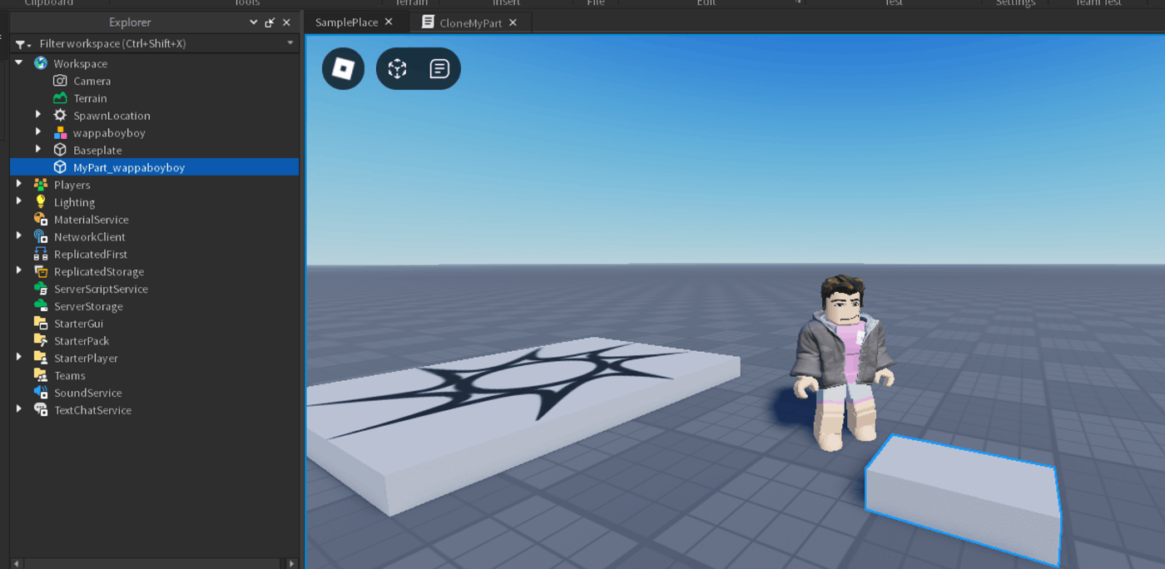Viewport: 1165px width, 569px height.
Task: Click the StarterGui icon
Action: click(40, 324)
